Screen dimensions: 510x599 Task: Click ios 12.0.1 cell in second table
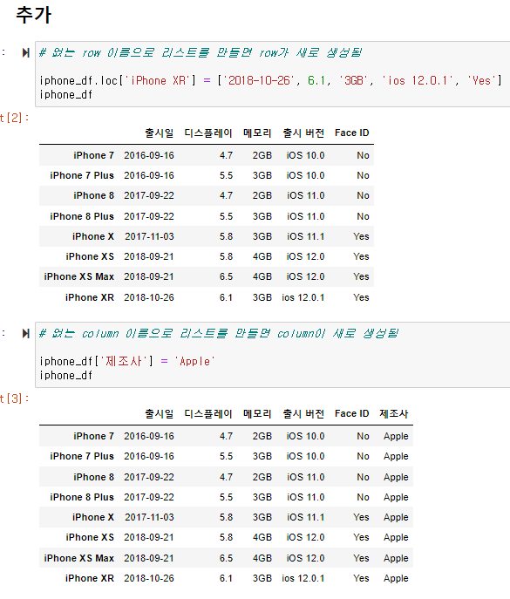pyautogui.click(x=303, y=578)
